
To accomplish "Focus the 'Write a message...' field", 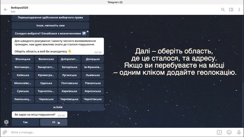I will [112, 132].
